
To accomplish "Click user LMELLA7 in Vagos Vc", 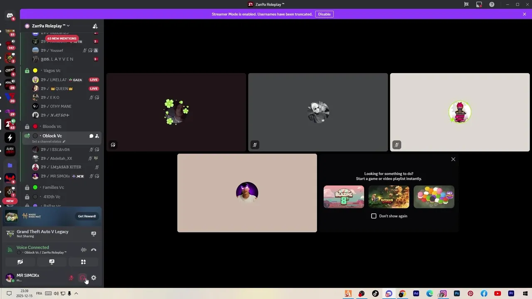I will coord(65,80).
